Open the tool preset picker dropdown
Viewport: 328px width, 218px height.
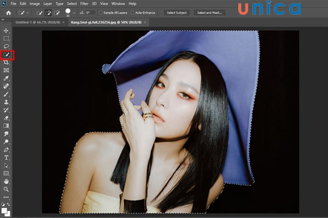tap(28, 13)
